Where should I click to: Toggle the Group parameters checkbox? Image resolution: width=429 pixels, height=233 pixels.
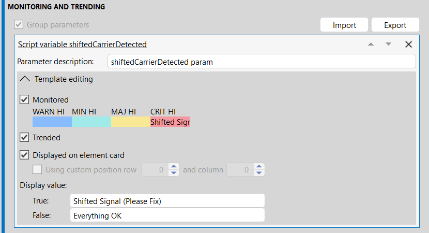coord(19,25)
